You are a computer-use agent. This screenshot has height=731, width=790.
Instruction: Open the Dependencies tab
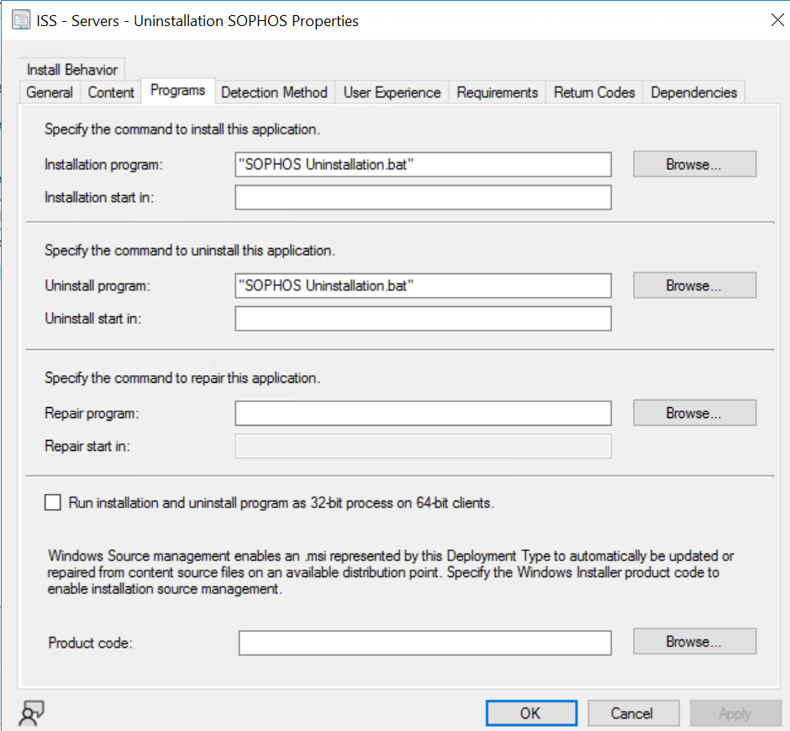click(693, 93)
